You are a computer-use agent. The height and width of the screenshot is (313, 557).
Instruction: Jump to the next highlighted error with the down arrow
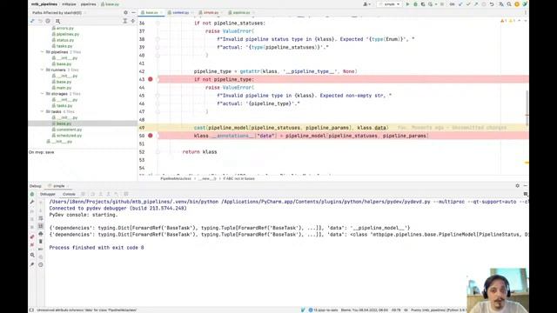526,21
